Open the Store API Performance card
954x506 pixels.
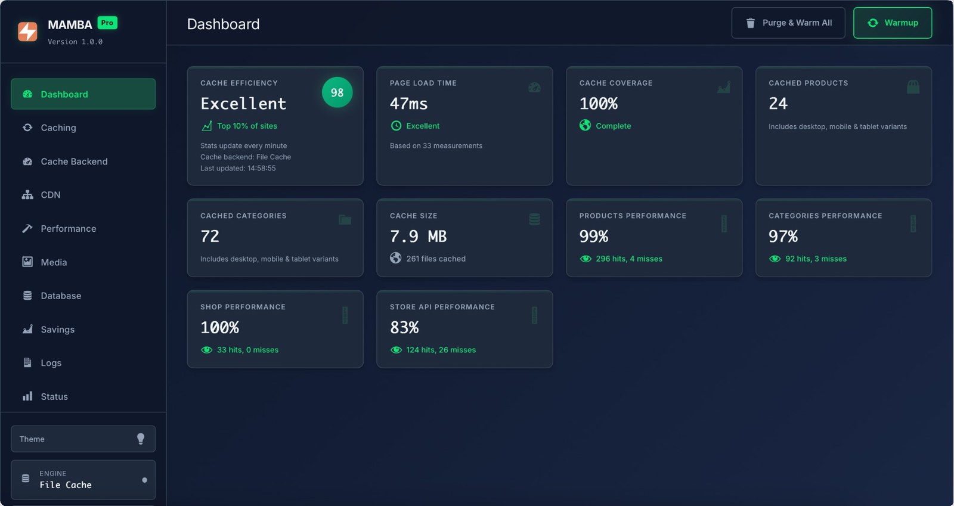[x=464, y=329]
